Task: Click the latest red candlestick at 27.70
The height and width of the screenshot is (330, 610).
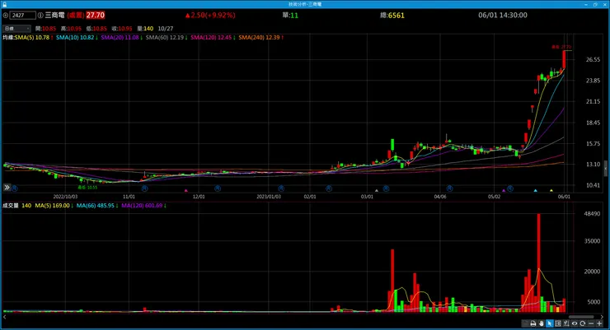Action: coord(564,60)
